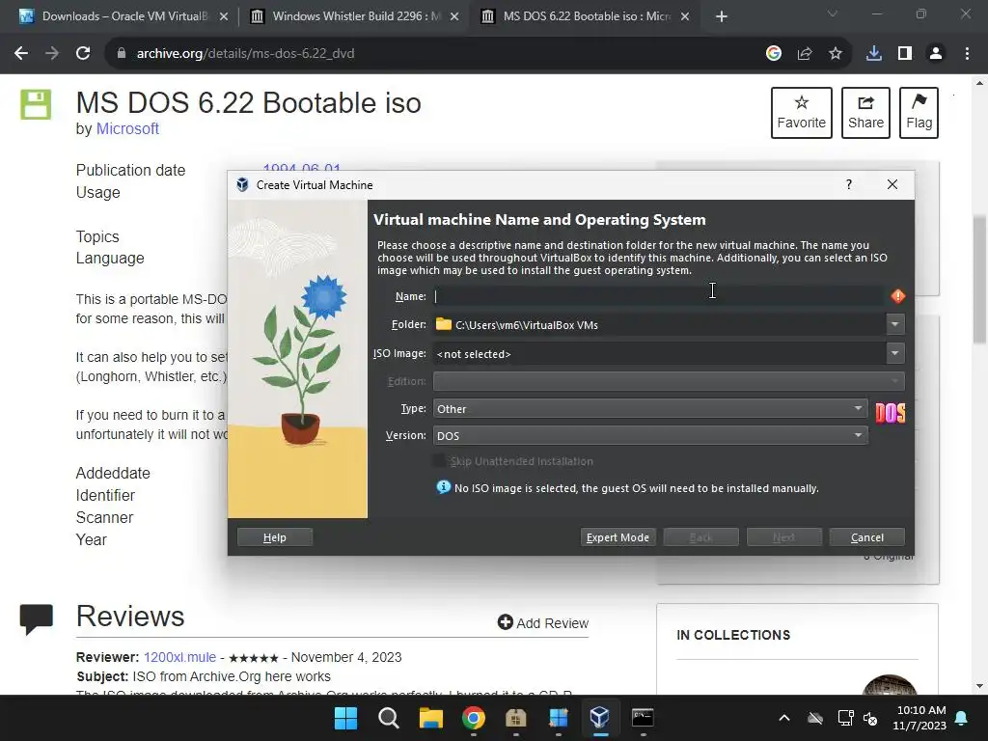Open reviewer 1200xl.mule profile link
This screenshot has height=741, width=988.
tap(179, 657)
